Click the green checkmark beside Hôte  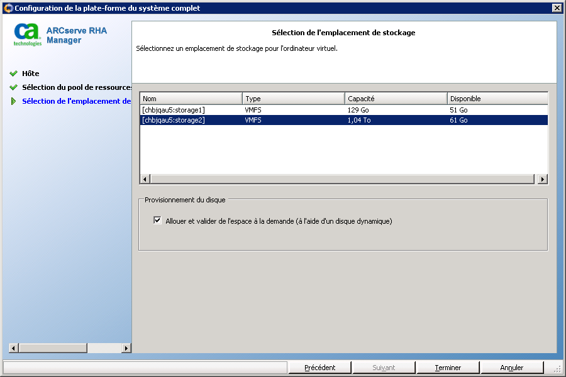13,74
